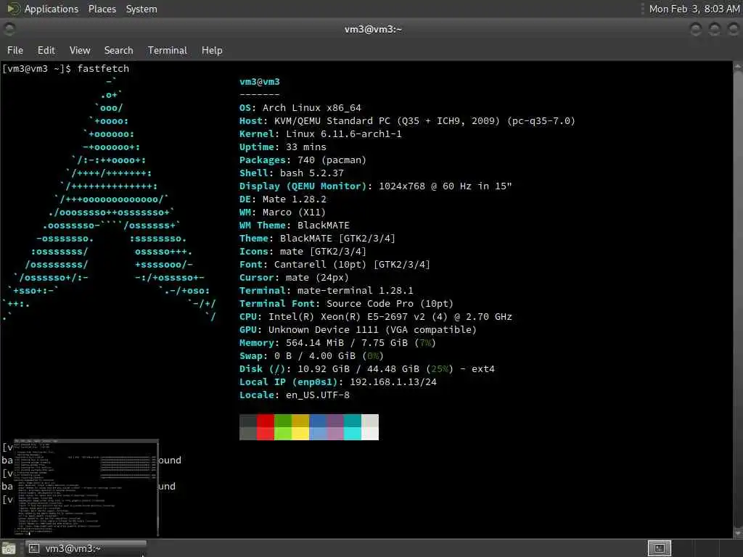
Task: Click the teal swatch in top row
Action: coord(353,421)
